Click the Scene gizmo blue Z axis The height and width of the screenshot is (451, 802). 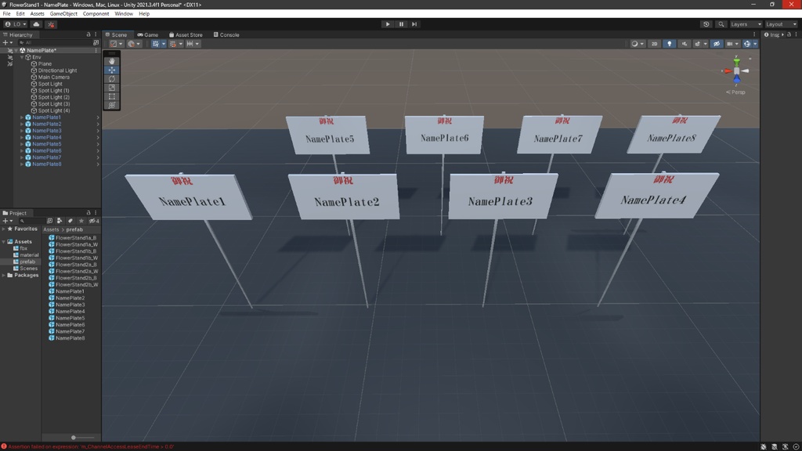tap(736, 79)
